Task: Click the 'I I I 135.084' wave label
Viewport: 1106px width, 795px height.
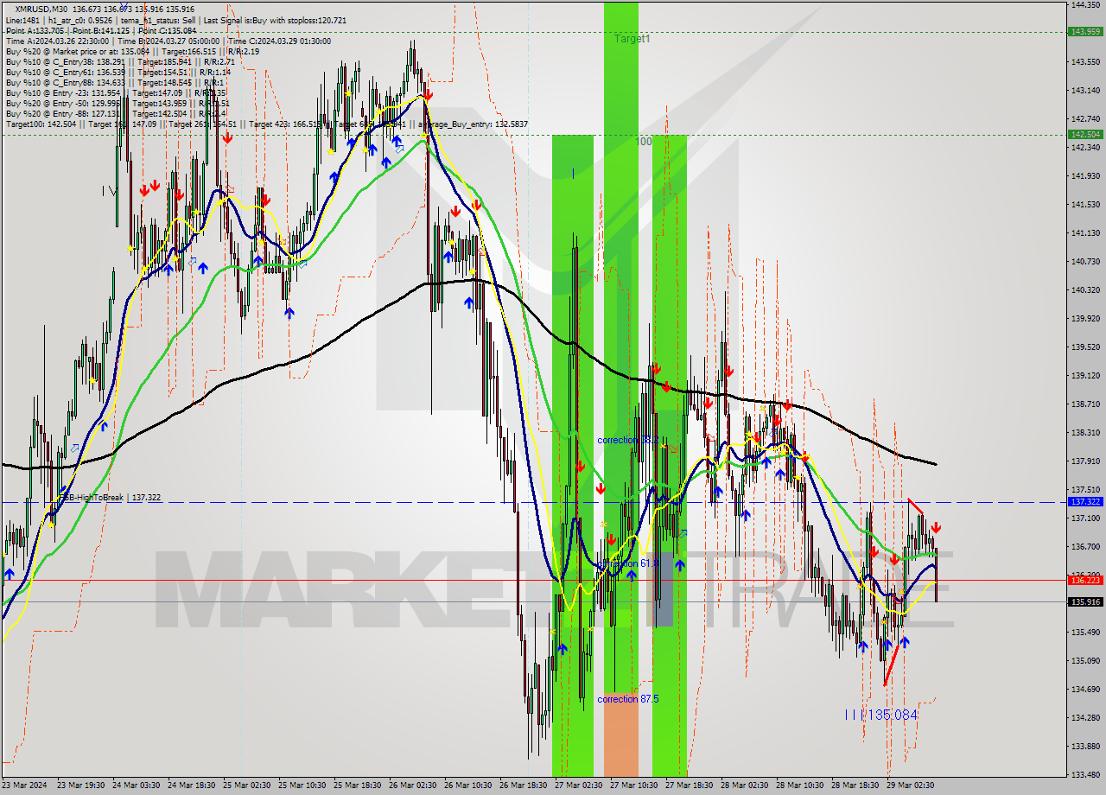Action: click(880, 715)
